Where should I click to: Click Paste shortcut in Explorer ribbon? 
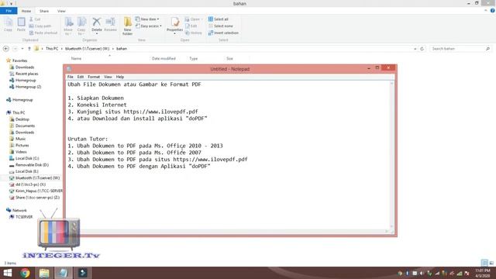[43, 33]
